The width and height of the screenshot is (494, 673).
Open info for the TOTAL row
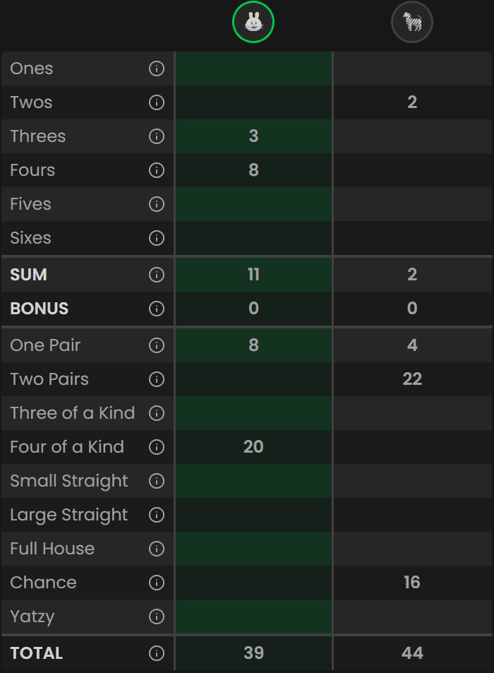click(x=157, y=653)
